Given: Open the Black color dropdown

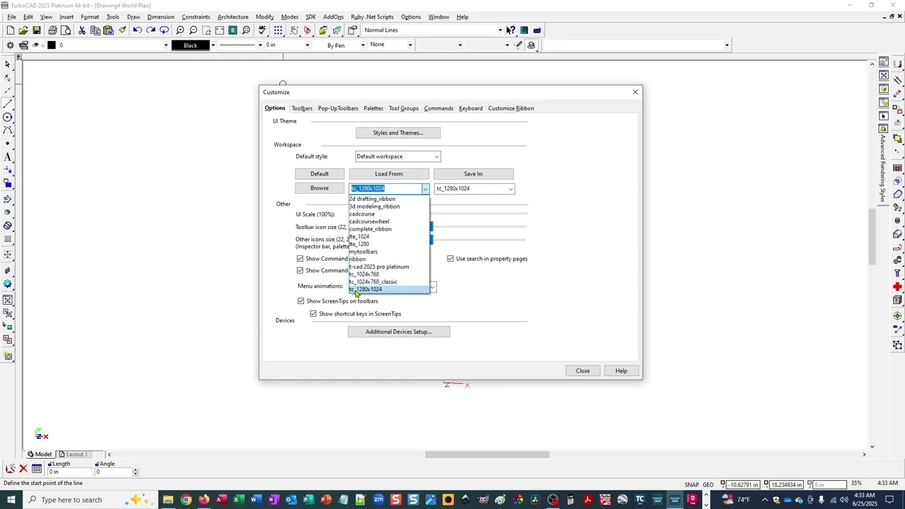Looking at the screenshot, I should 213,45.
